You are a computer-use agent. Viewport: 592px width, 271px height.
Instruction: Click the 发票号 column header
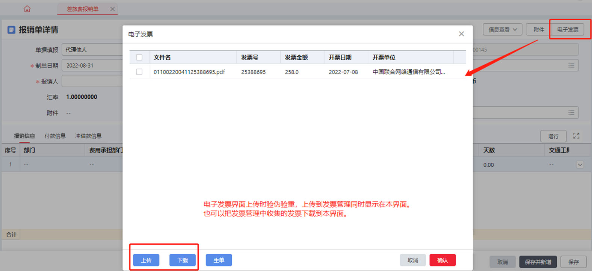click(250, 58)
